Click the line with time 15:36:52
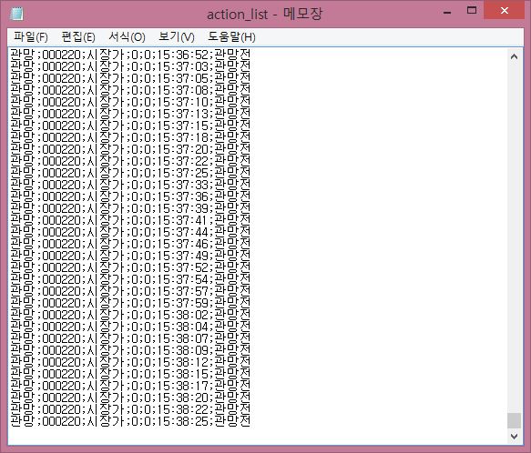Viewport: 531px width, 453px height. [x=130, y=55]
